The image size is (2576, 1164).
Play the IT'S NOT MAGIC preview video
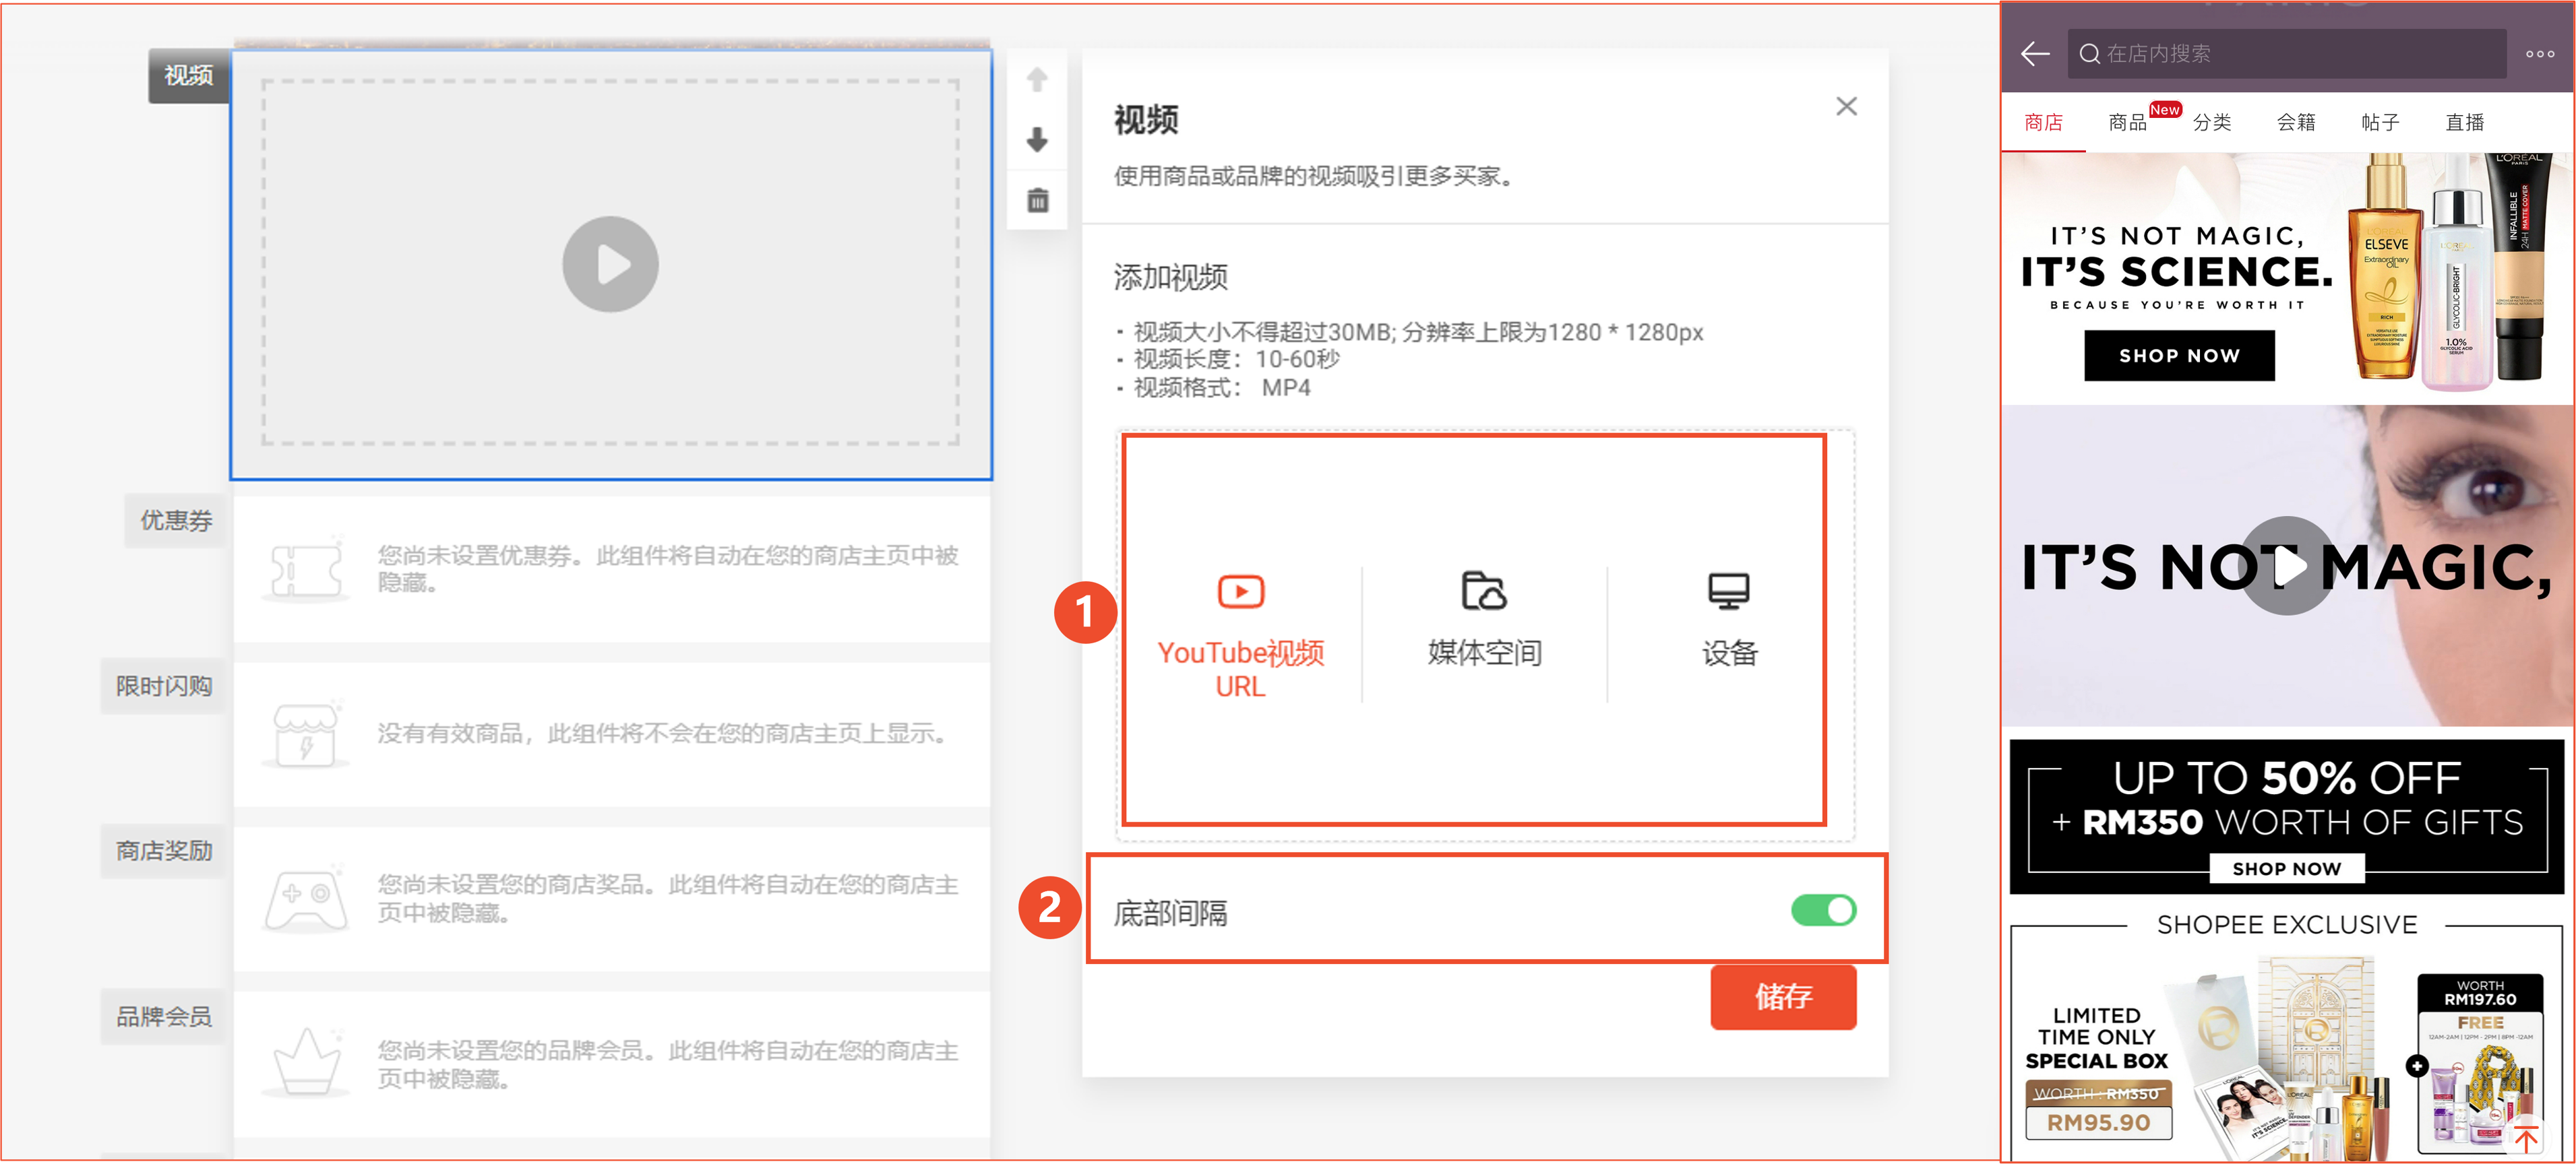(2287, 566)
